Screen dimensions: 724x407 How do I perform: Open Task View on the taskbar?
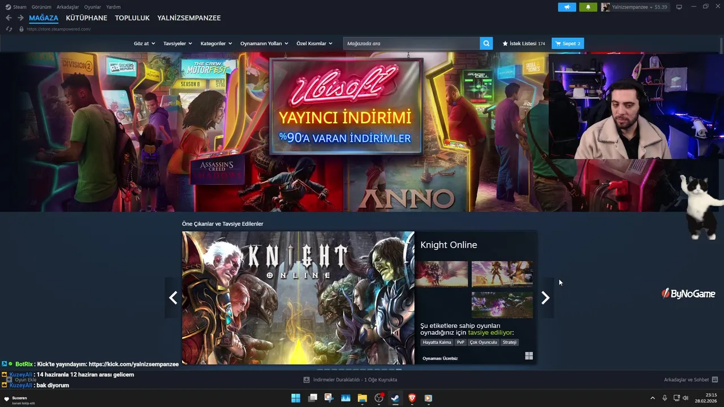tap(312, 398)
